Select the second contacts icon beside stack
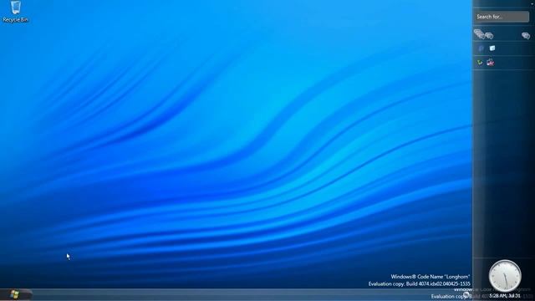The width and height of the screenshot is (535, 301). (x=489, y=35)
